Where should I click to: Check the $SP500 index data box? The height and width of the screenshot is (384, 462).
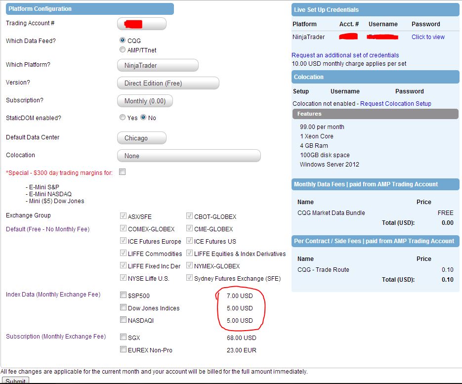[123, 295]
